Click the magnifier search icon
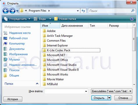 133,10
